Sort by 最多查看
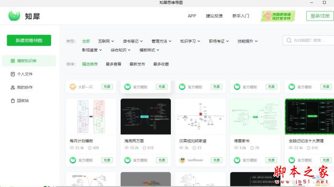The height and width of the screenshot is (187, 334). (114, 64)
